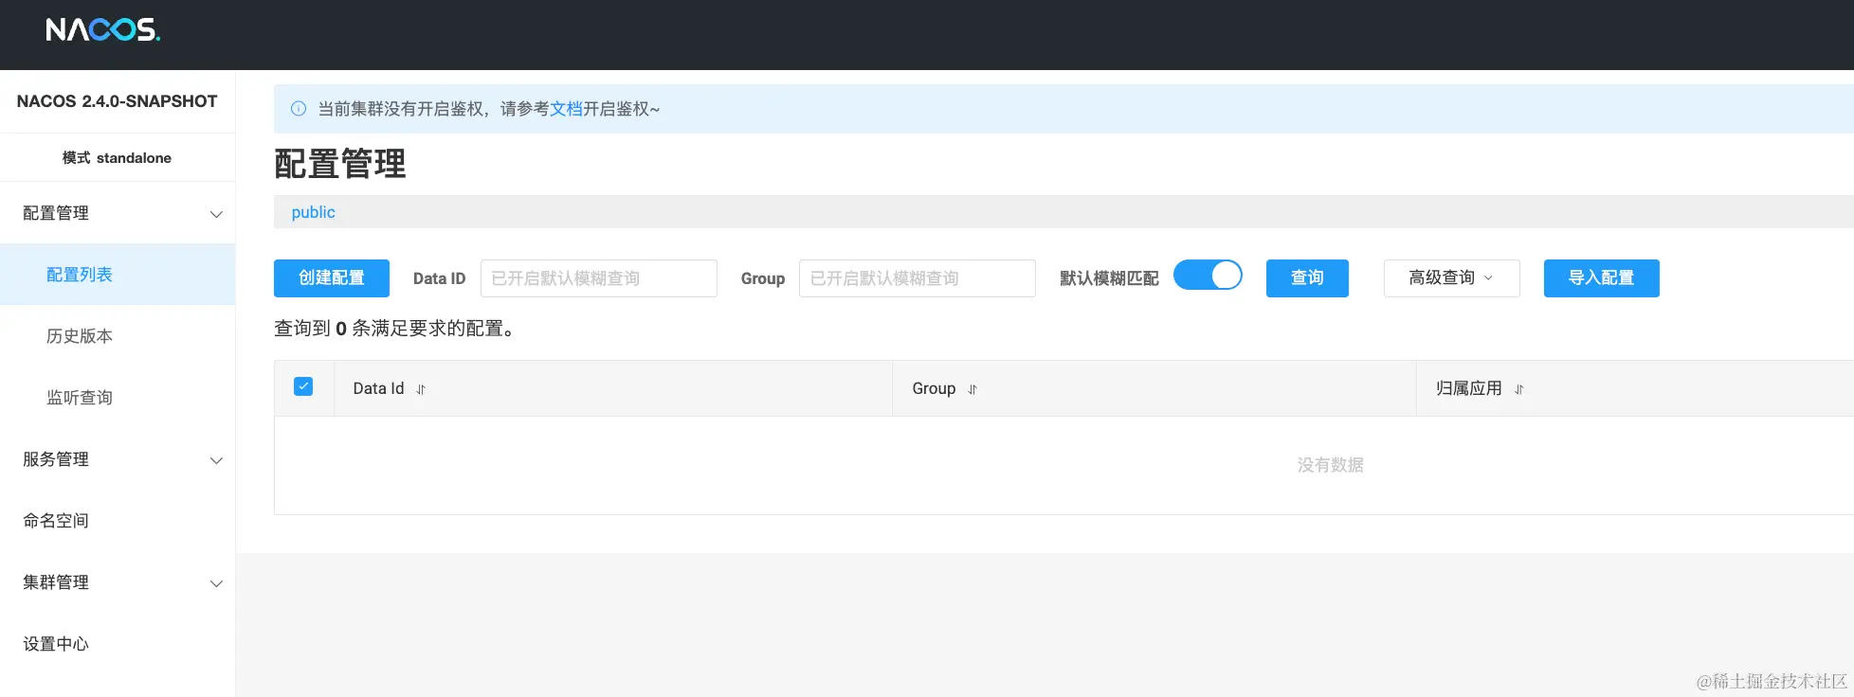Expand the 集群管理 sidebar chevron
Screen dimensions: 1854x697
tap(216, 583)
